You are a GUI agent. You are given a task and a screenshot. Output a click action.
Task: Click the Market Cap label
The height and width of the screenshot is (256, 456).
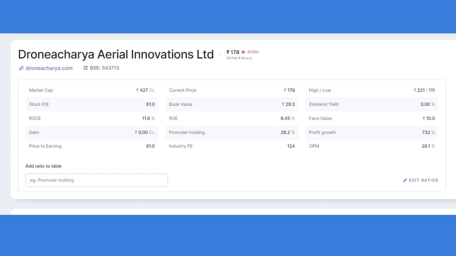[x=41, y=90]
